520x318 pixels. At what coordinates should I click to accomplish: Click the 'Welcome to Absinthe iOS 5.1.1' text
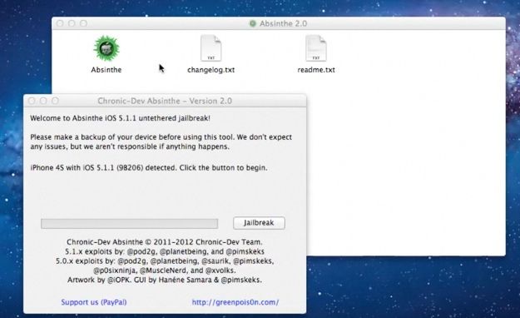(x=120, y=118)
